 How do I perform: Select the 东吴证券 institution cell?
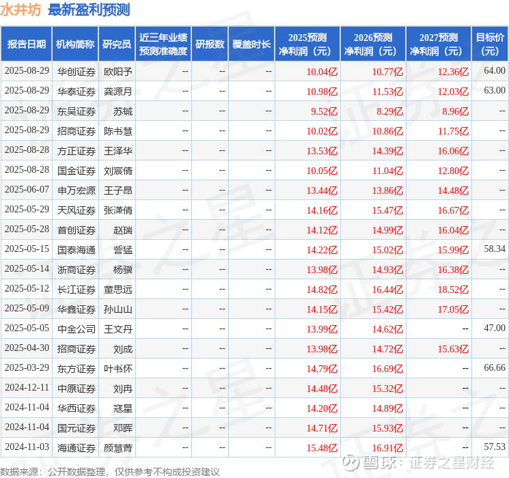pos(77,111)
